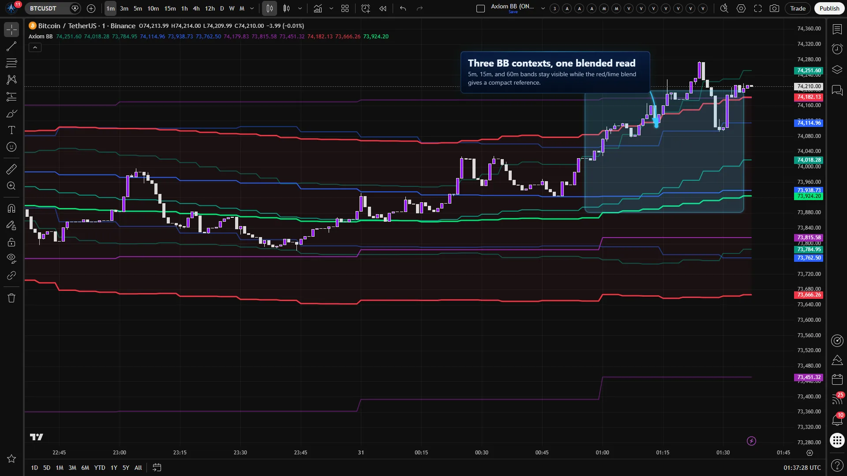The image size is (847, 476).
Task: Toggle magnet mode for drawings
Action: pyautogui.click(x=11, y=208)
